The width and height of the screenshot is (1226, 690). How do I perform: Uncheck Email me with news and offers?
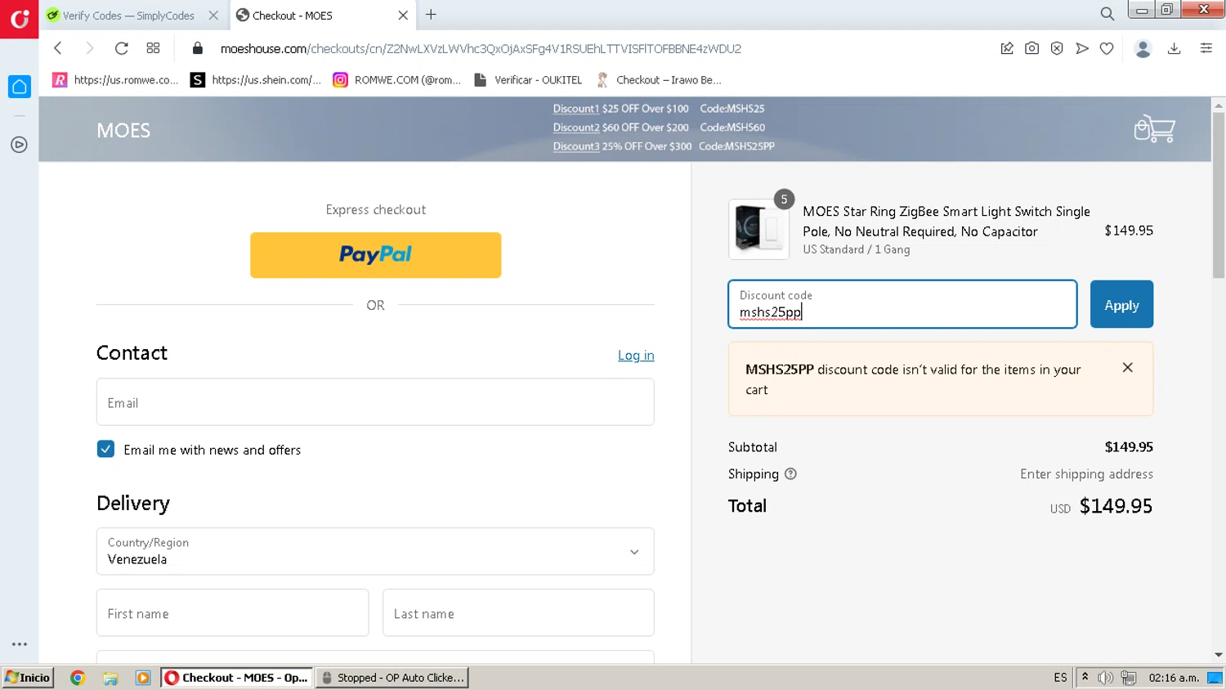[105, 449]
